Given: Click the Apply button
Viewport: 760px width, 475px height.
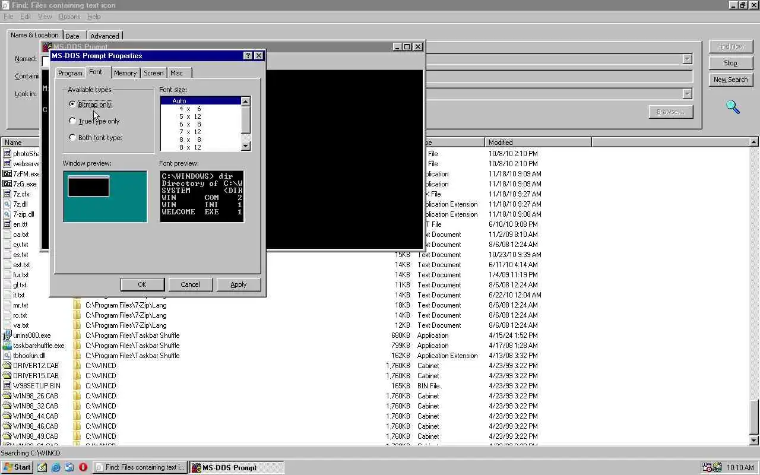Looking at the screenshot, I should click(239, 284).
